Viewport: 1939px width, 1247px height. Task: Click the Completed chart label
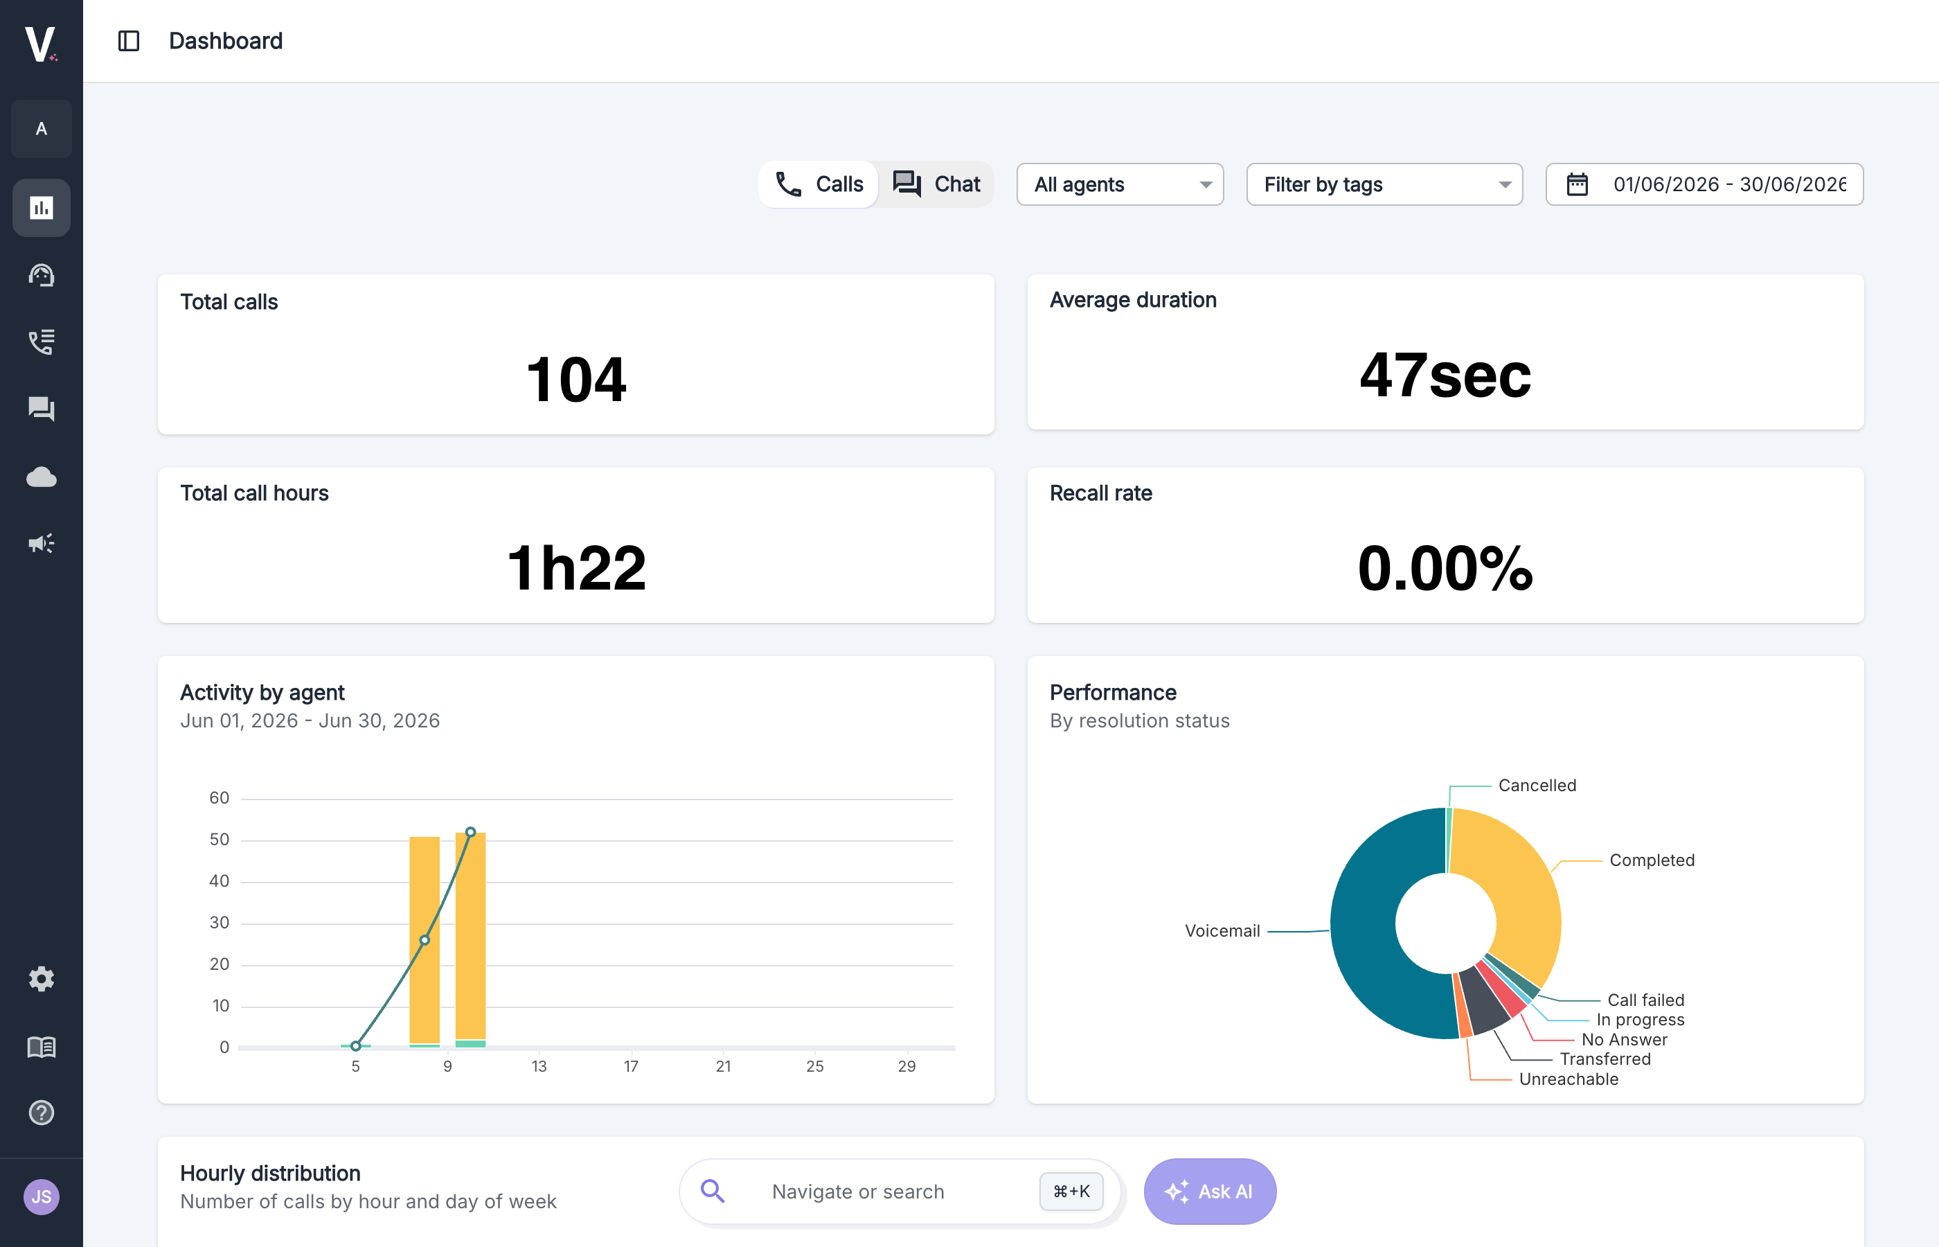(1651, 860)
